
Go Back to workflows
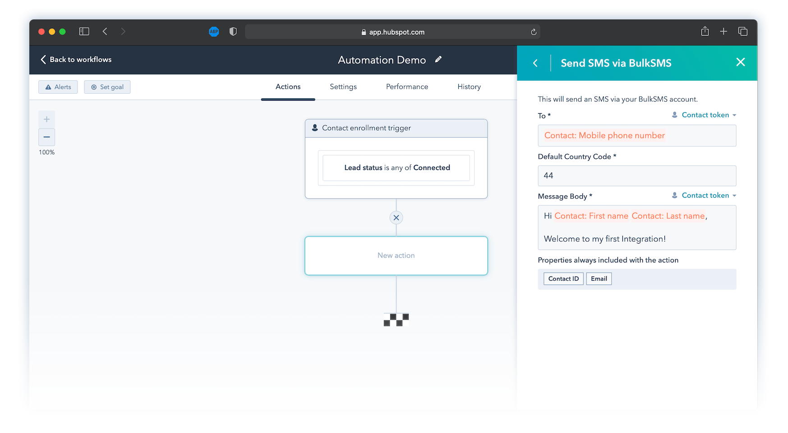coord(76,60)
